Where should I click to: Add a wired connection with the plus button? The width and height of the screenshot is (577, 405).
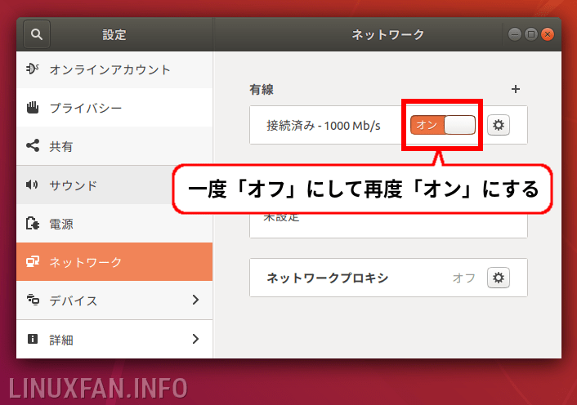click(x=516, y=89)
